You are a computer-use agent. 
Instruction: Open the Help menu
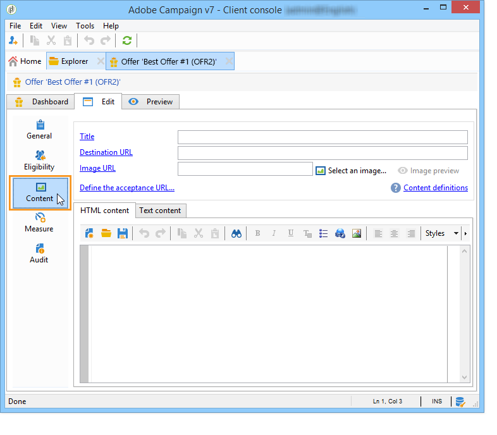tap(111, 26)
